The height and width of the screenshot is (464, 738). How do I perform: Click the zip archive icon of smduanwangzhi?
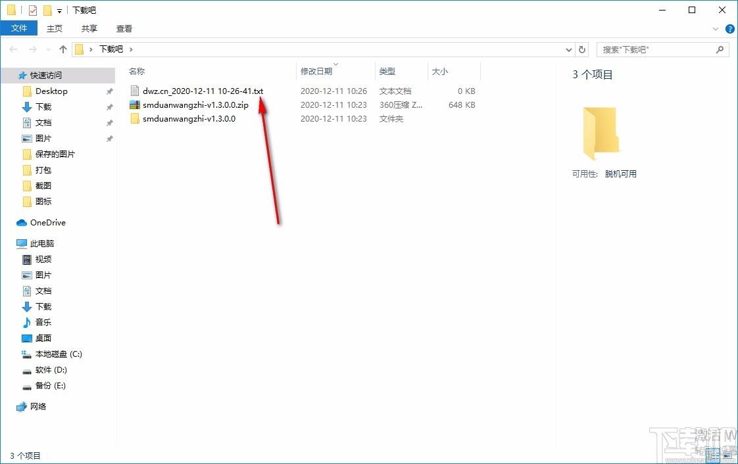tap(135, 105)
